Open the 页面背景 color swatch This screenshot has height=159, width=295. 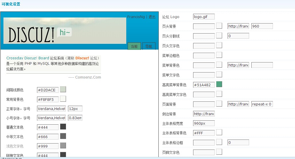tap(219, 104)
